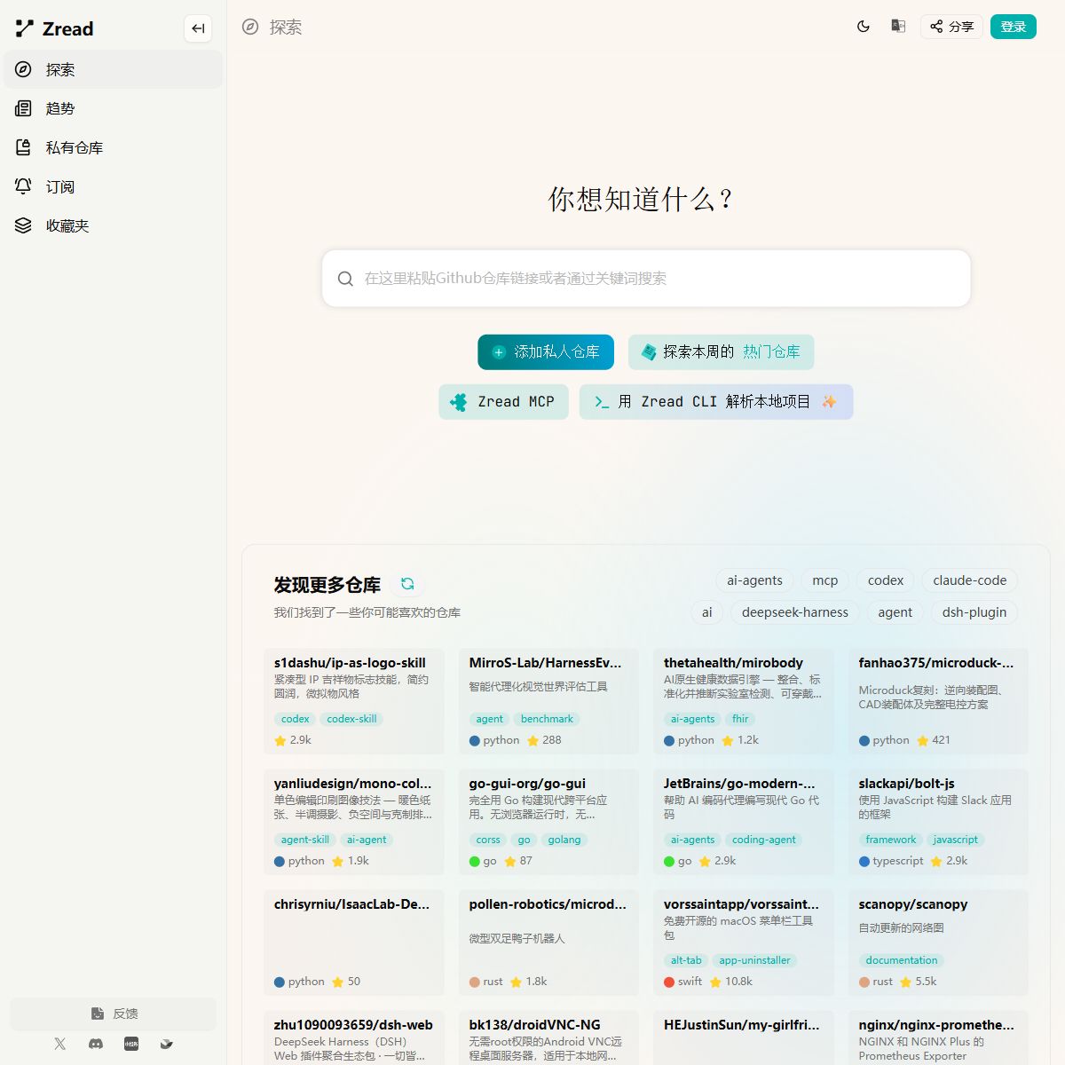The width and height of the screenshot is (1065, 1065).
Task: Click documentation tag on scanopy card
Action: (x=902, y=960)
